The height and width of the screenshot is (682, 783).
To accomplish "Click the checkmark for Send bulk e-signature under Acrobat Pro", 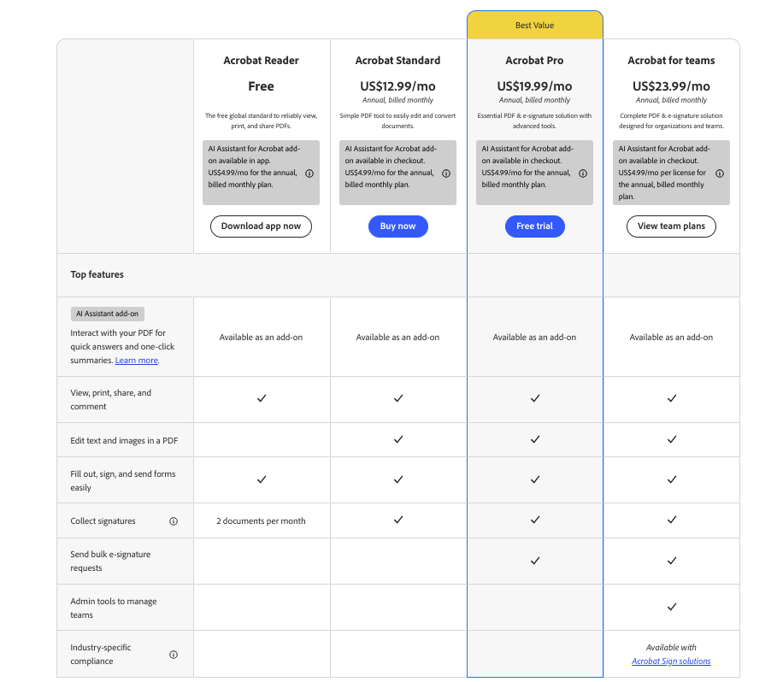I will tap(534, 561).
